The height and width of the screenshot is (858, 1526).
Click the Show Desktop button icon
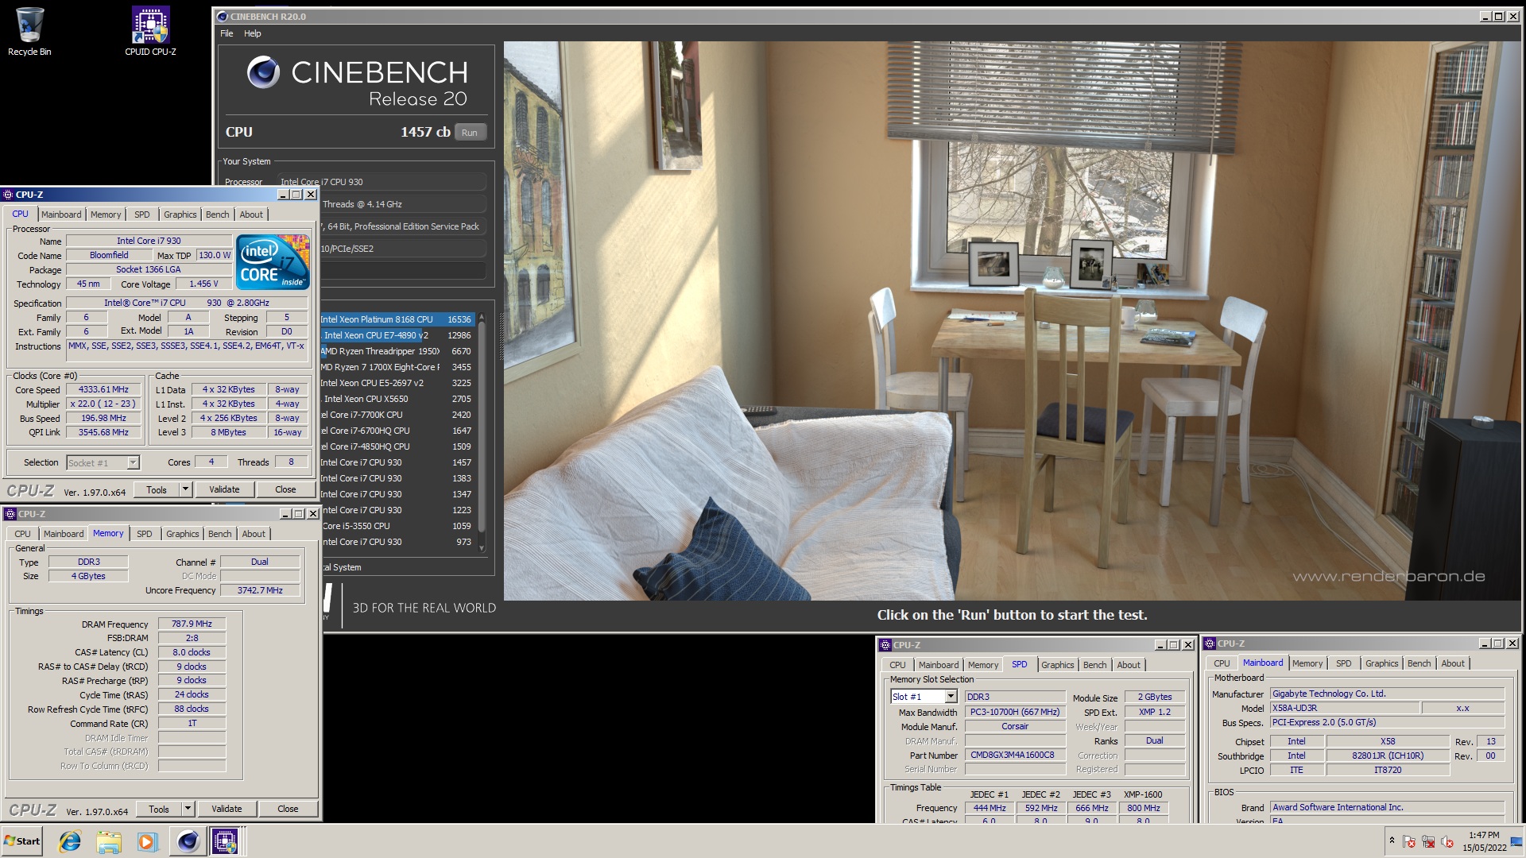[x=1517, y=841]
